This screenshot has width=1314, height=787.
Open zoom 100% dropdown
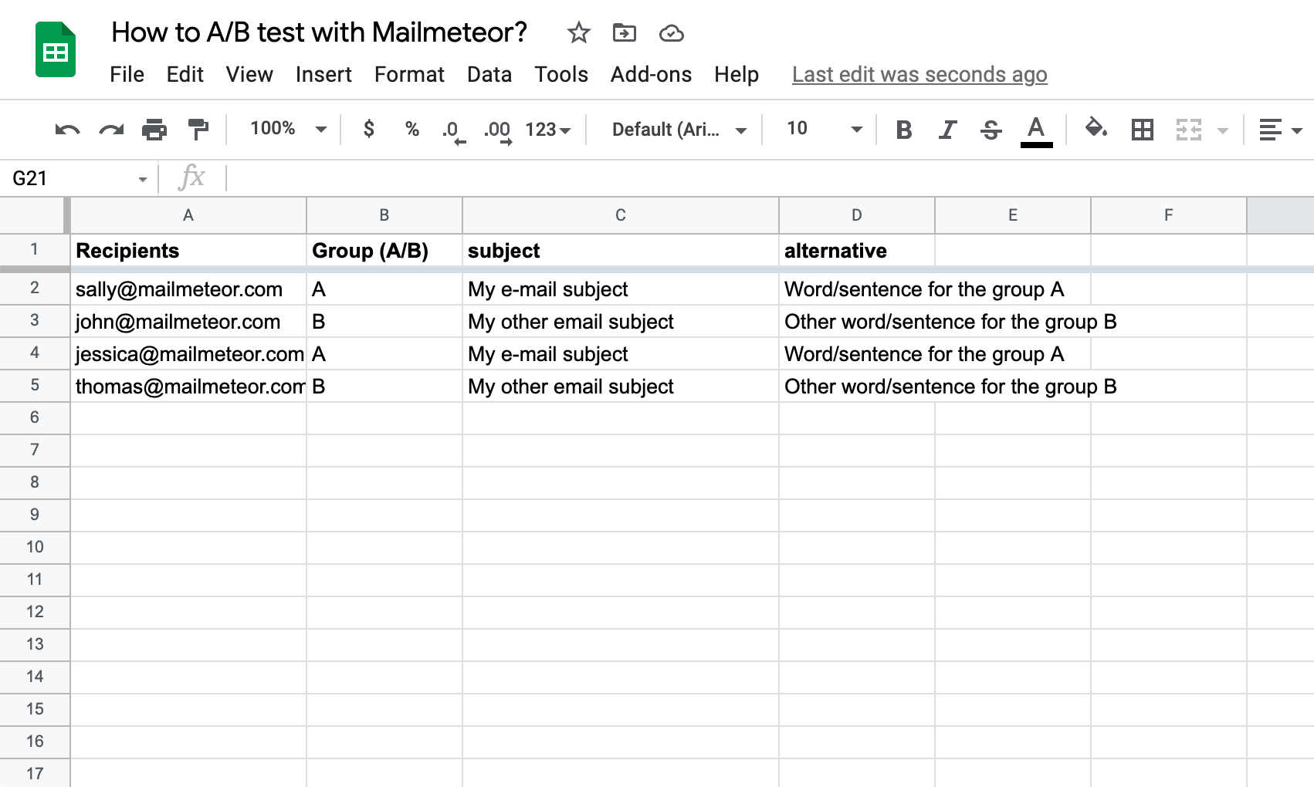tap(288, 129)
